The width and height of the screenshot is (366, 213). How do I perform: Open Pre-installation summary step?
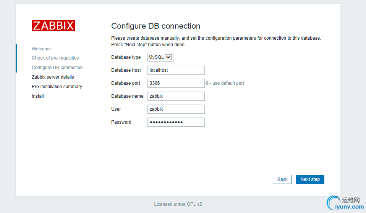coord(57,87)
